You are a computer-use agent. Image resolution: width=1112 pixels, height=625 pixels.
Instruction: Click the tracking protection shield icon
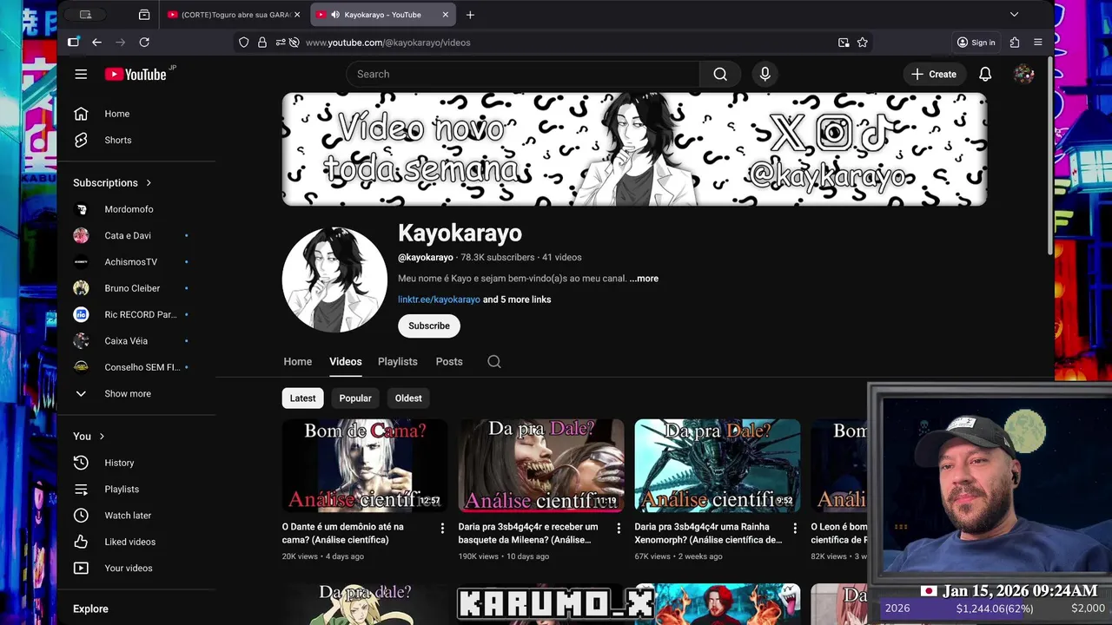(x=244, y=42)
